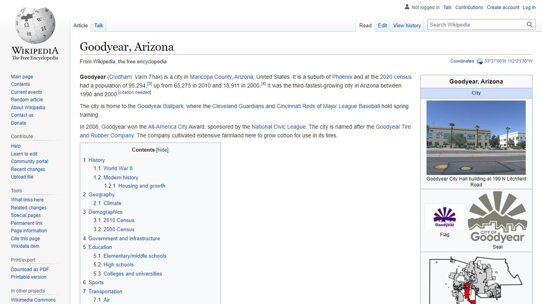Open the Major League Baseball link
Viewport: 542px width, 304px height.
point(352,106)
